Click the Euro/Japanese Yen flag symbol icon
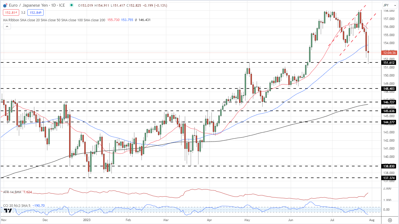399x224 pixels. 5,5
